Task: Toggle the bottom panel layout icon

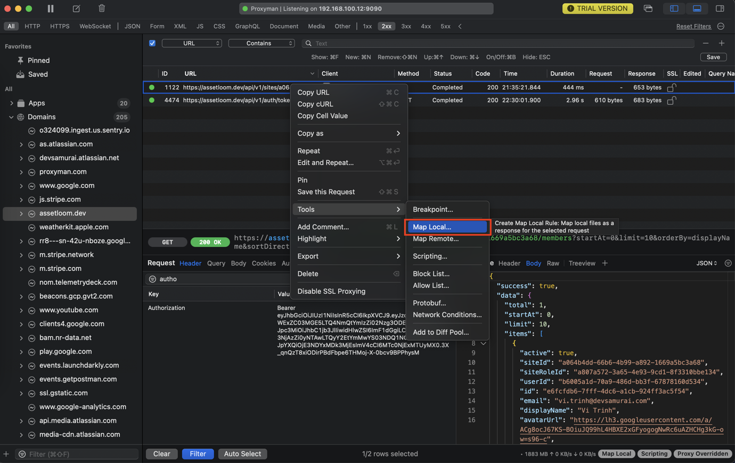Action: pyautogui.click(x=697, y=9)
